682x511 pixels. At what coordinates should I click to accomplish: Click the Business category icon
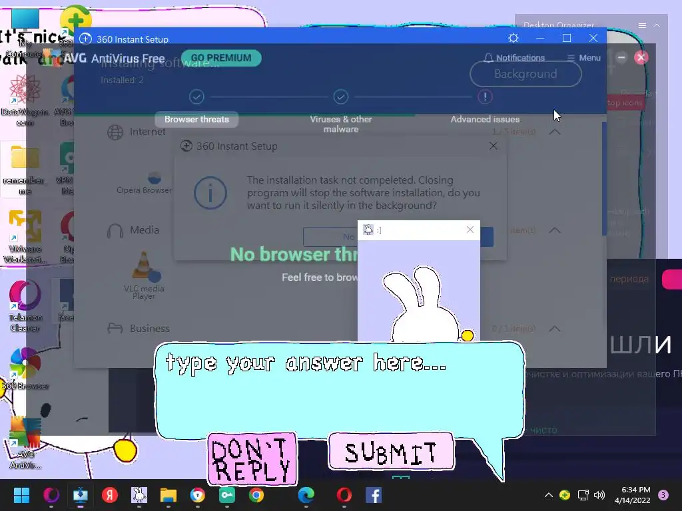115,328
